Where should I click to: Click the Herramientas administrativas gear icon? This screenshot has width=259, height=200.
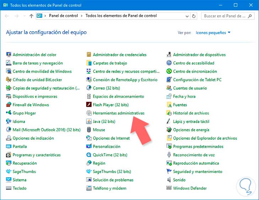(89, 113)
